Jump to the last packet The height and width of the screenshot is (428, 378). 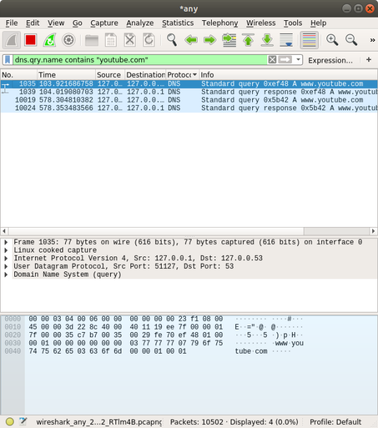[x=267, y=40]
